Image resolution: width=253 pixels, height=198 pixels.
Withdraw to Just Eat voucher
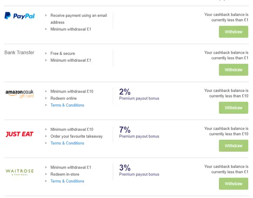click(x=234, y=145)
